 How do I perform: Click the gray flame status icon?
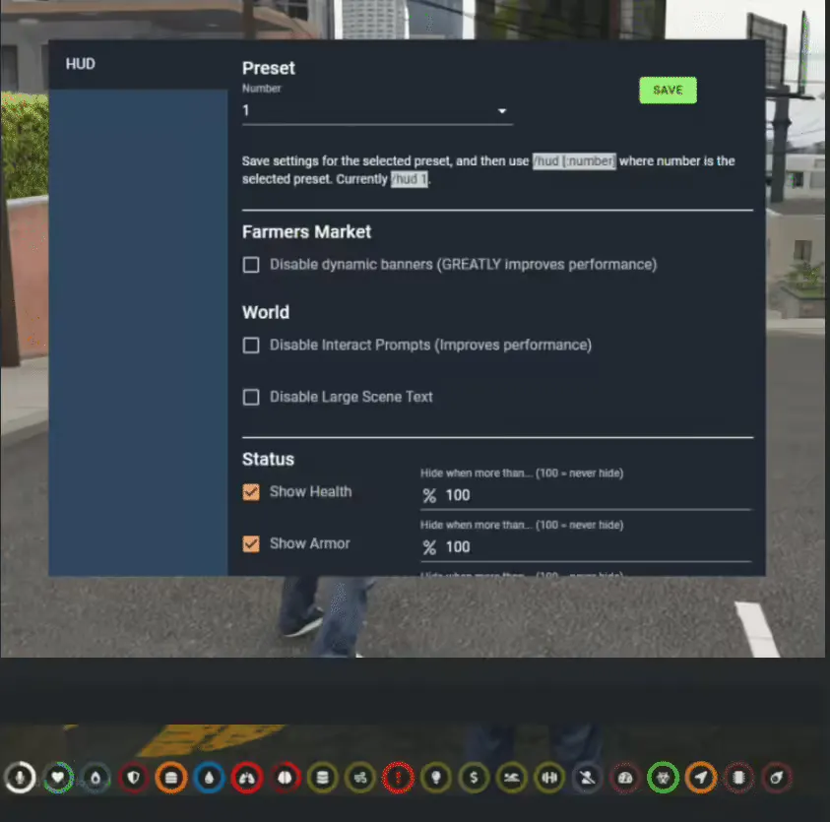coord(96,778)
